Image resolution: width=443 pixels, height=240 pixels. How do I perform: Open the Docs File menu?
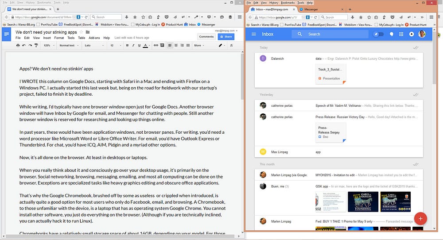click(x=18, y=38)
